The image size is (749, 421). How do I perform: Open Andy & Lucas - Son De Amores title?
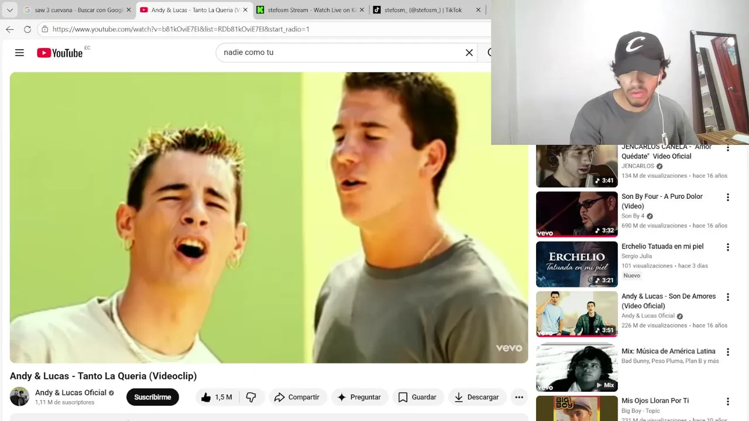coord(668,301)
